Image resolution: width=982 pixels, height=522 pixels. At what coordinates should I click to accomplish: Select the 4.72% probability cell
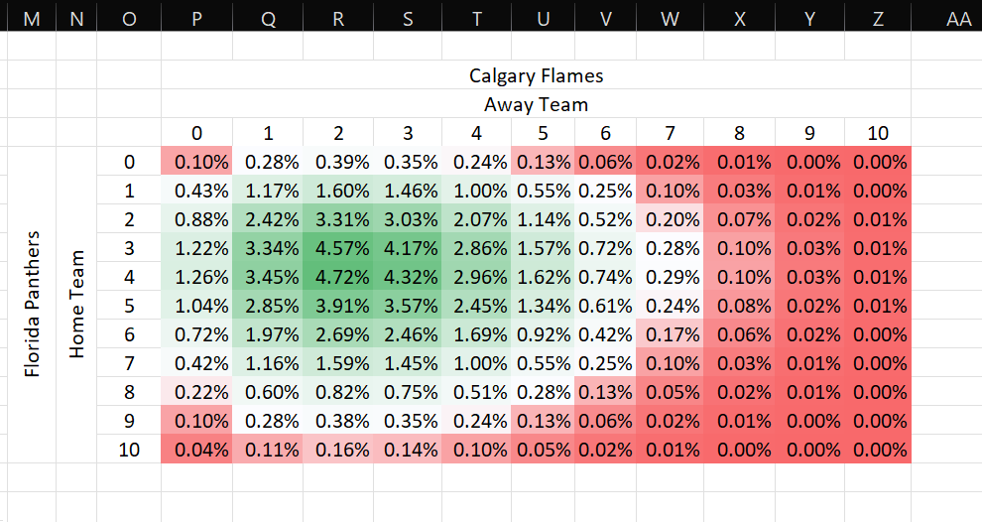338,276
